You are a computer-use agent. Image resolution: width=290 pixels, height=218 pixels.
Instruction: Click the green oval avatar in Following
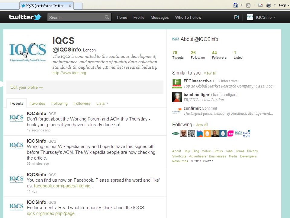[x=176, y=134]
